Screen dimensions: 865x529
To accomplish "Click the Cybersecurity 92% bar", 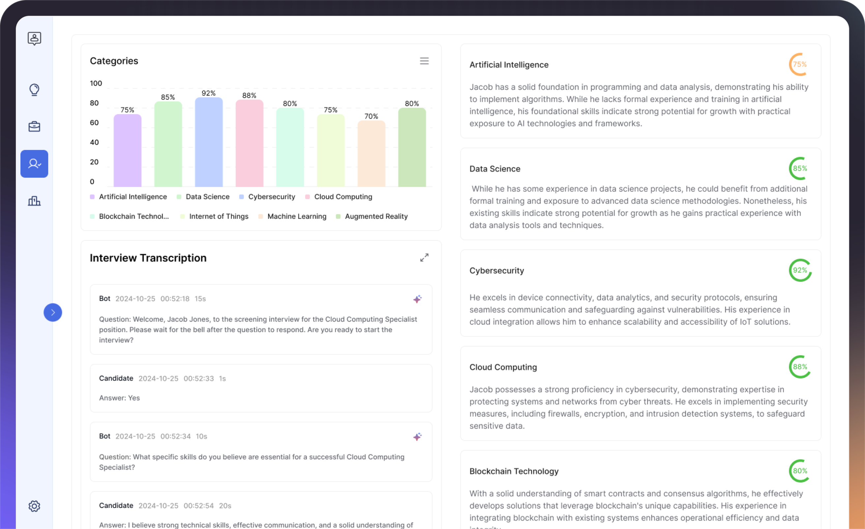I will [x=209, y=142].
